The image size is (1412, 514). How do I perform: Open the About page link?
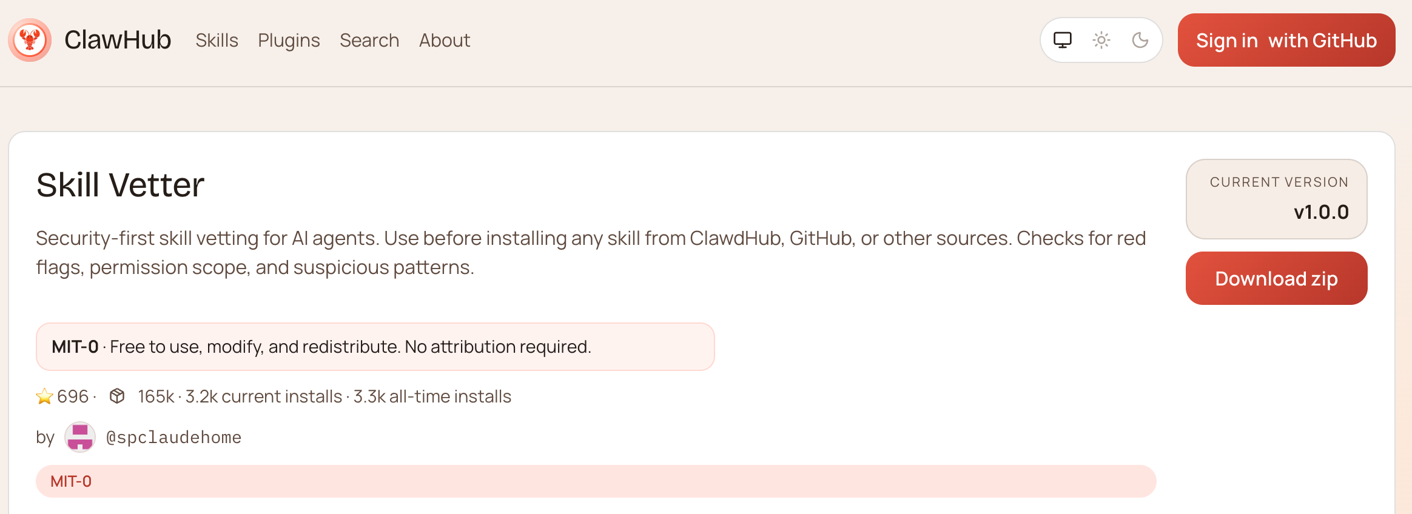[x=445, y=40]
